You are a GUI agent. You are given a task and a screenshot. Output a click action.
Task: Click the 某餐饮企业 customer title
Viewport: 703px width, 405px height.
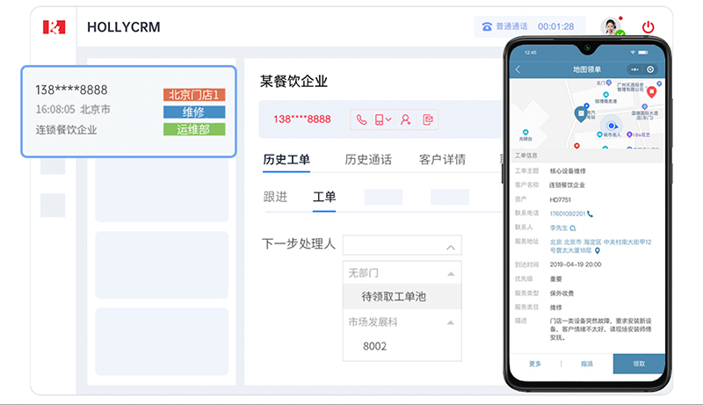click(294, 81)
